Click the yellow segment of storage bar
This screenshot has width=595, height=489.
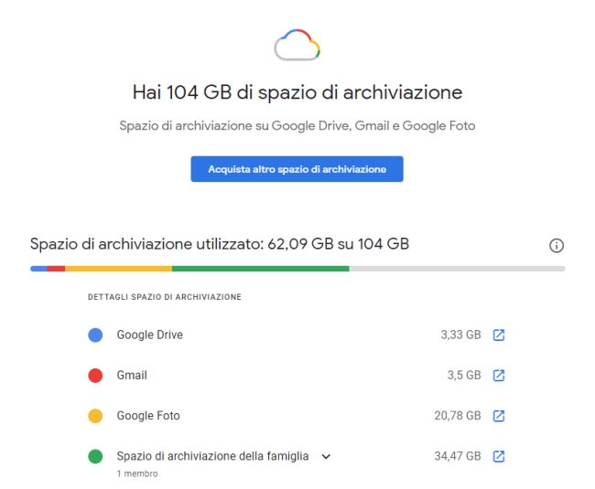(118, 269)
